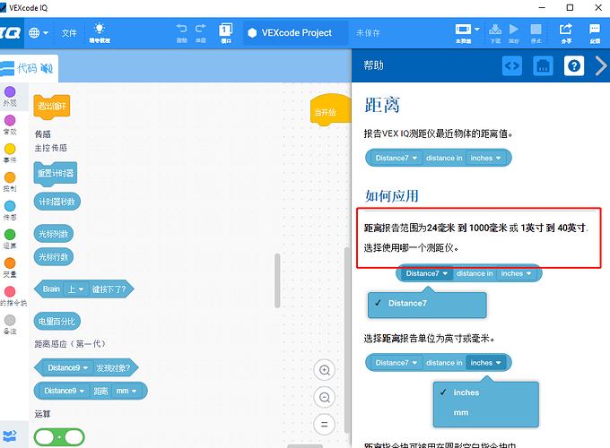Image resolution: width=610 pixels, height=448 pixels.
Task: Open the 文件 file menu
Action: click(69, 33)
